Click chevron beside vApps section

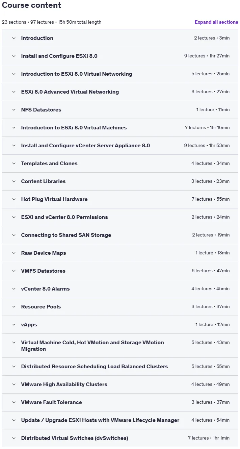14,325
